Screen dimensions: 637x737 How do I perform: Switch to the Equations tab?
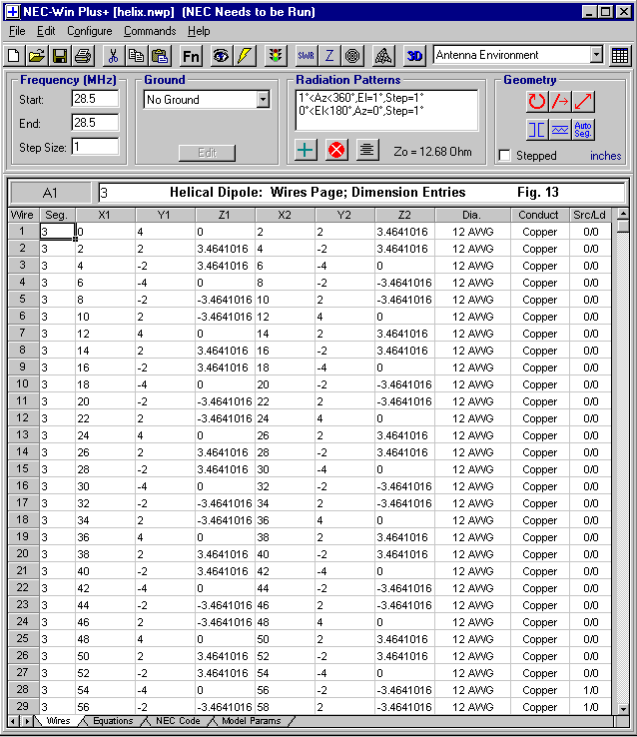[113, 721]
